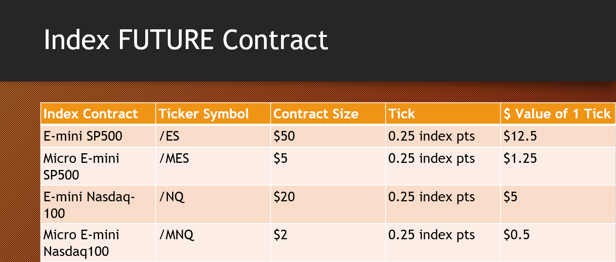Viewport: 616px width, 262px height.
Task: Select the "Contract Size" column header
Action: coord(316,114)
